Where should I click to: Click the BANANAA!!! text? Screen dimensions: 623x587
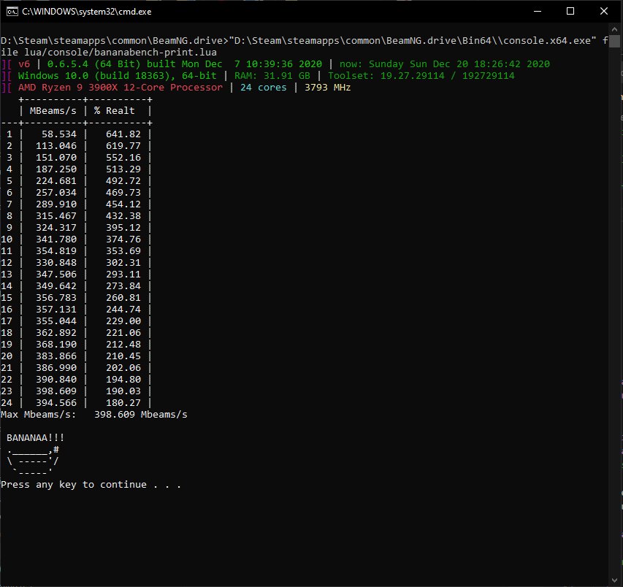35,437
